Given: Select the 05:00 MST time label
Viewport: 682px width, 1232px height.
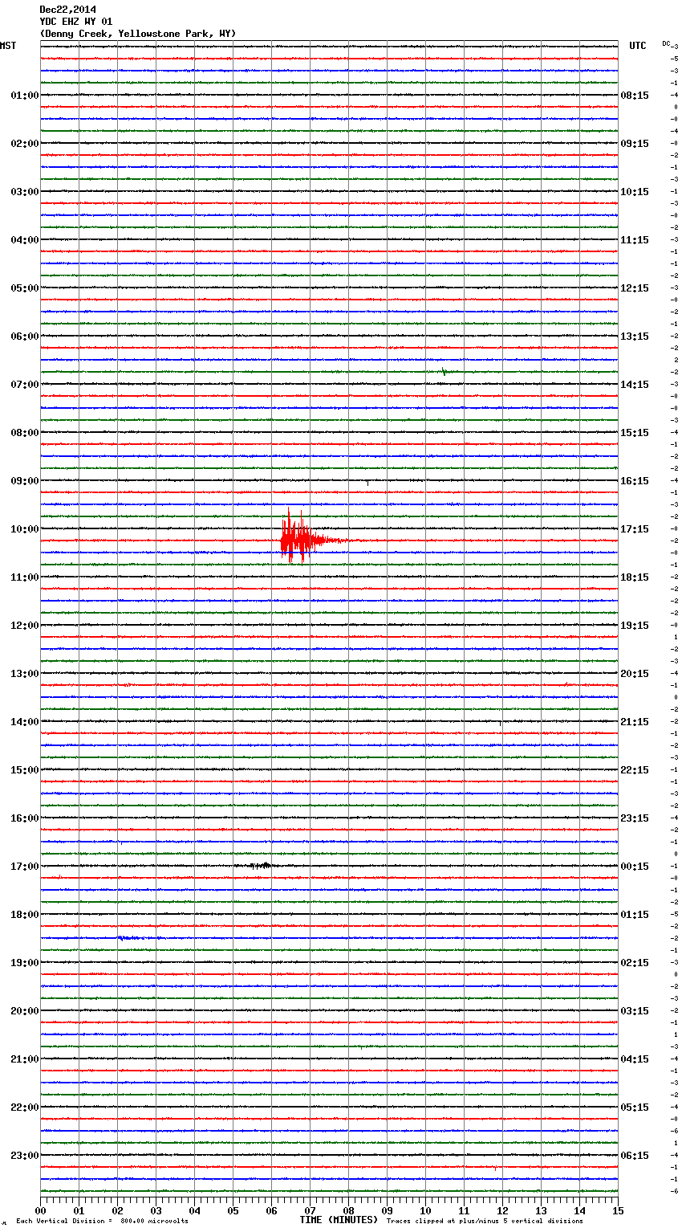Looking at the screenshot, I should point(25,288).
